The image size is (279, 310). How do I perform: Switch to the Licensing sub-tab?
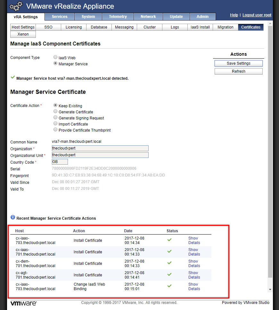coord(74,27)
